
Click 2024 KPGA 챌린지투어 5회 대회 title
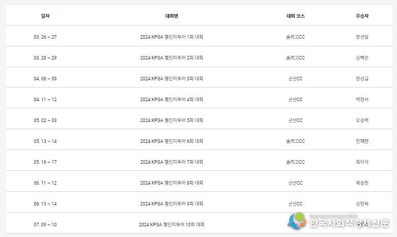coord(172,120)
